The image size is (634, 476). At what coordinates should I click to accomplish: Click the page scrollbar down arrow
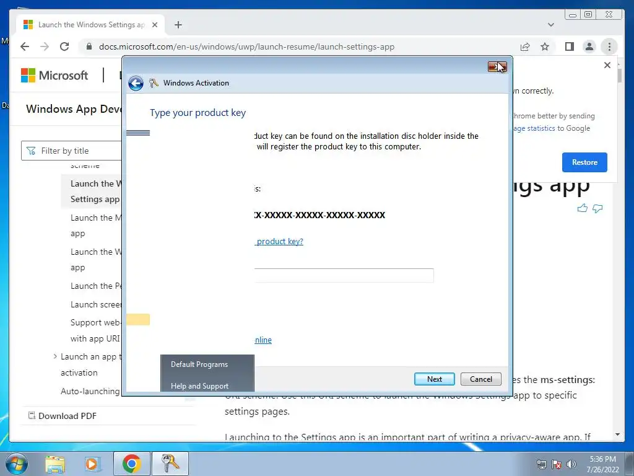click(x=617, y=434)
